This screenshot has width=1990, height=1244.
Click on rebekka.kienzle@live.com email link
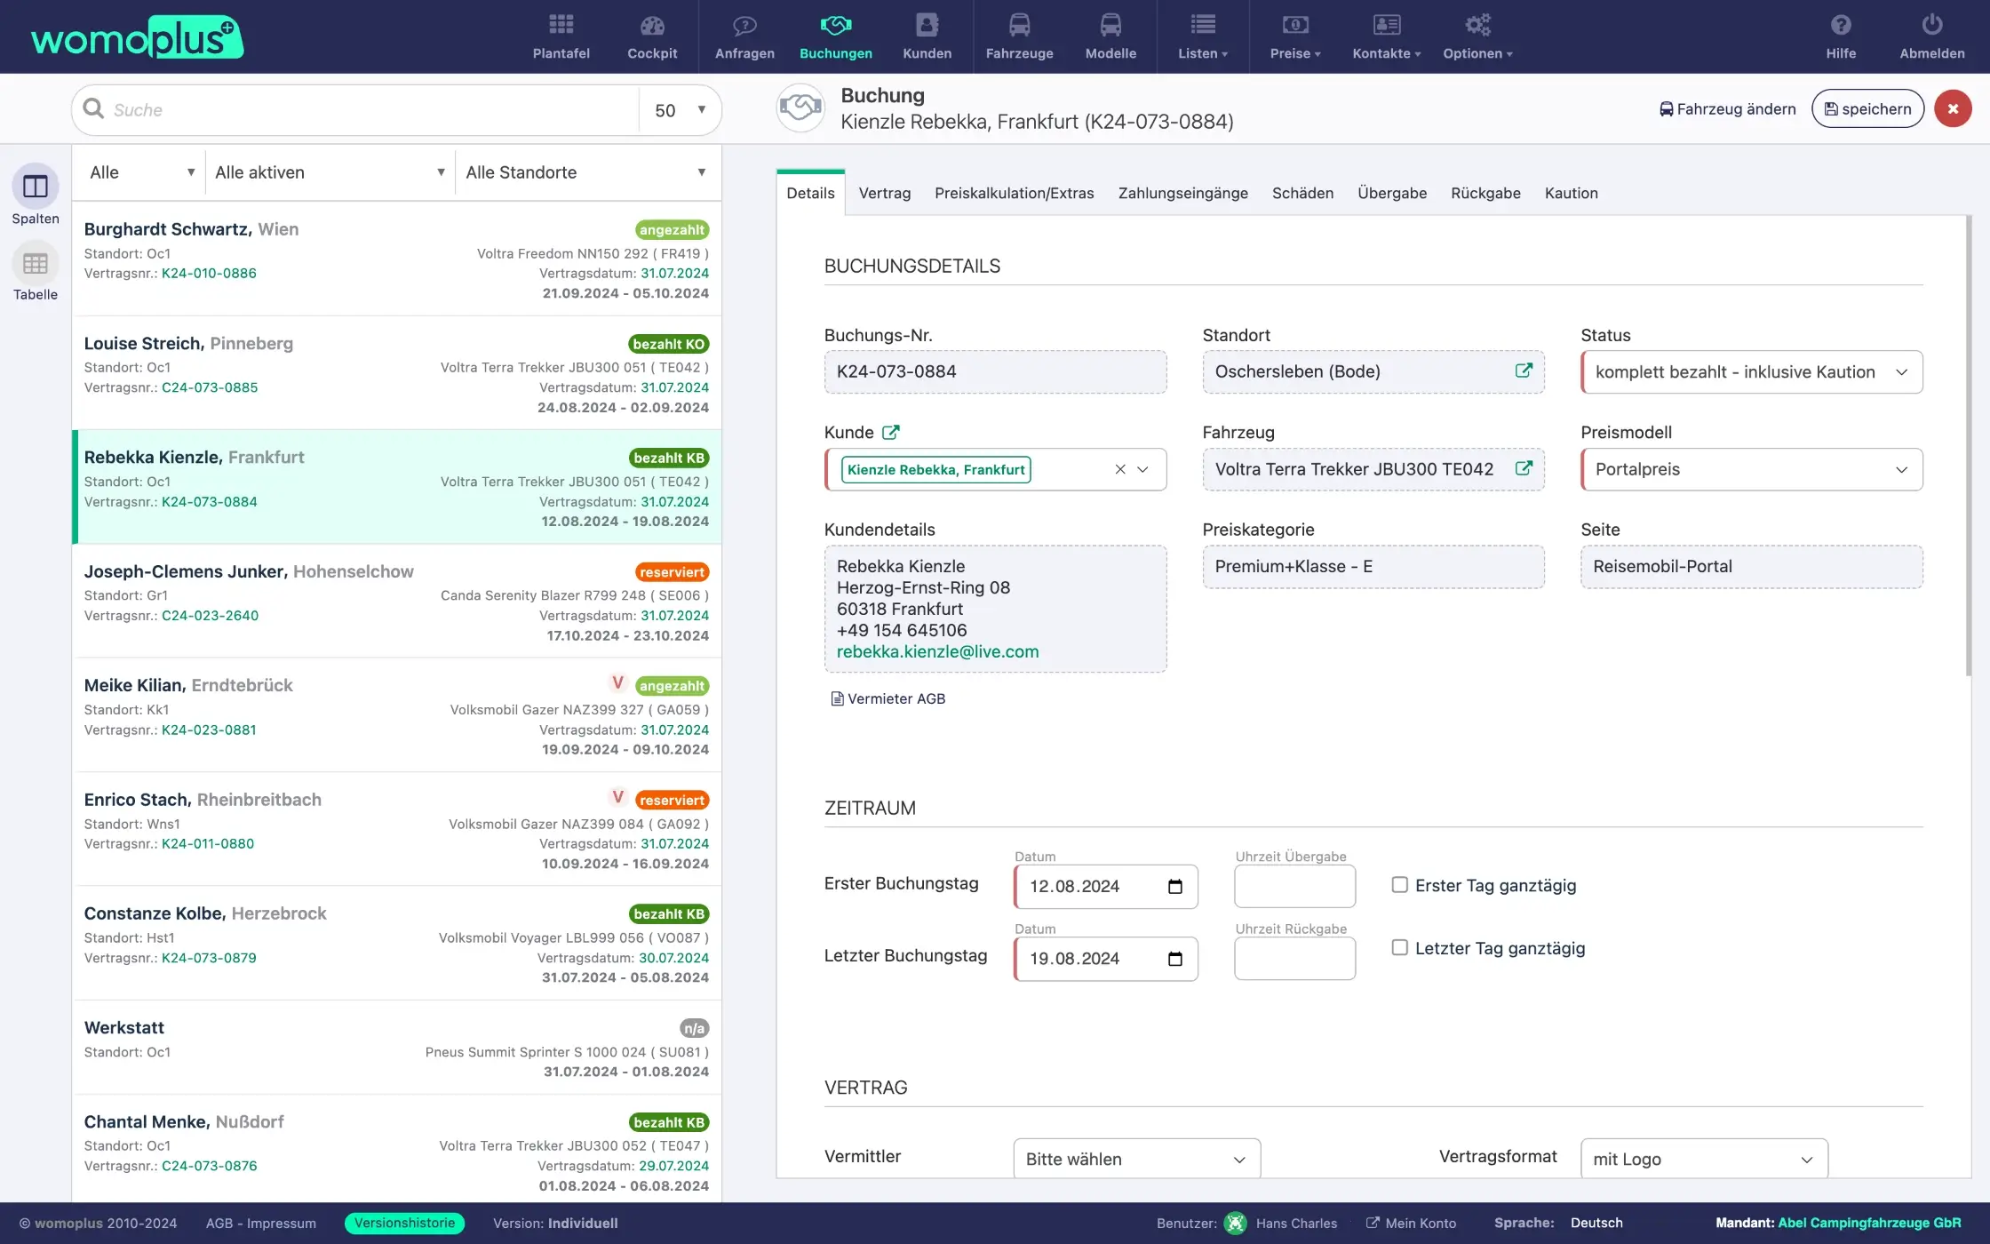[x=937, y=650]
